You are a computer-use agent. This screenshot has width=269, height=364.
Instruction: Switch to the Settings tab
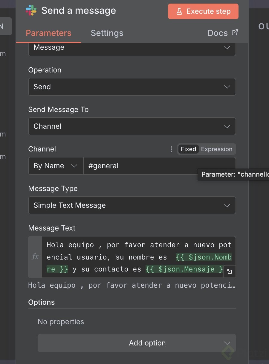point(107,33)
